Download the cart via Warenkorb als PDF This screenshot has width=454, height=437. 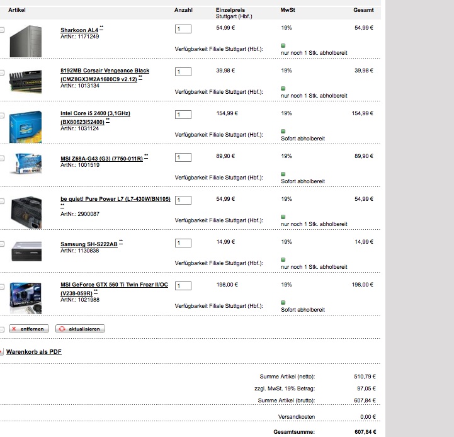click(34, 351)
